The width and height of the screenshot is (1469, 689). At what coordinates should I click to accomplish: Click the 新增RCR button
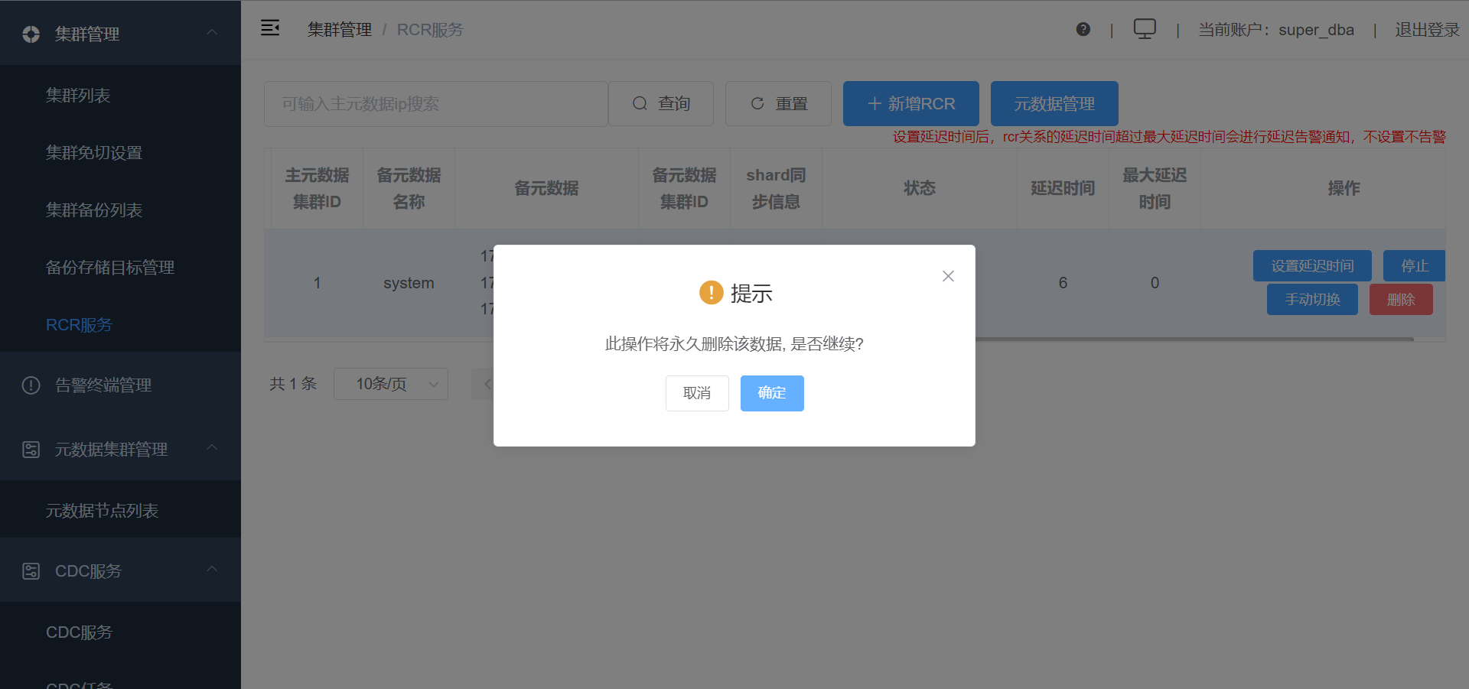coord(911,103)
